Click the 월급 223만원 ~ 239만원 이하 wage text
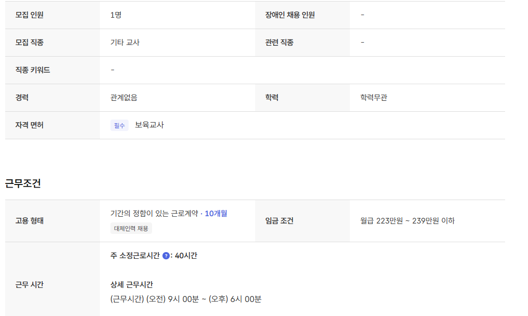 (407, 221)
